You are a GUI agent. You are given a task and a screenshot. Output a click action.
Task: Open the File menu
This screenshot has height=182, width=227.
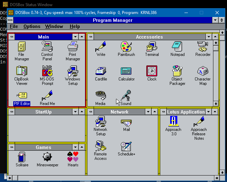pyautogui.click(x=14, y=26)
